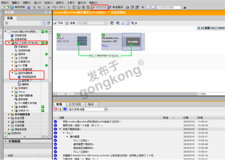This screenshot has width=225, height=160.
Task: Collapse the 开始下载到设备 message row
Action: (x=60, y=129)
